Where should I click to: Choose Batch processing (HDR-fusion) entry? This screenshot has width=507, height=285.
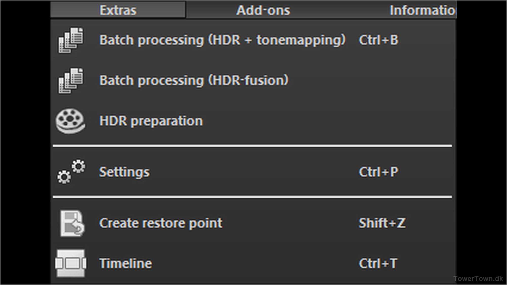[194, 81]
